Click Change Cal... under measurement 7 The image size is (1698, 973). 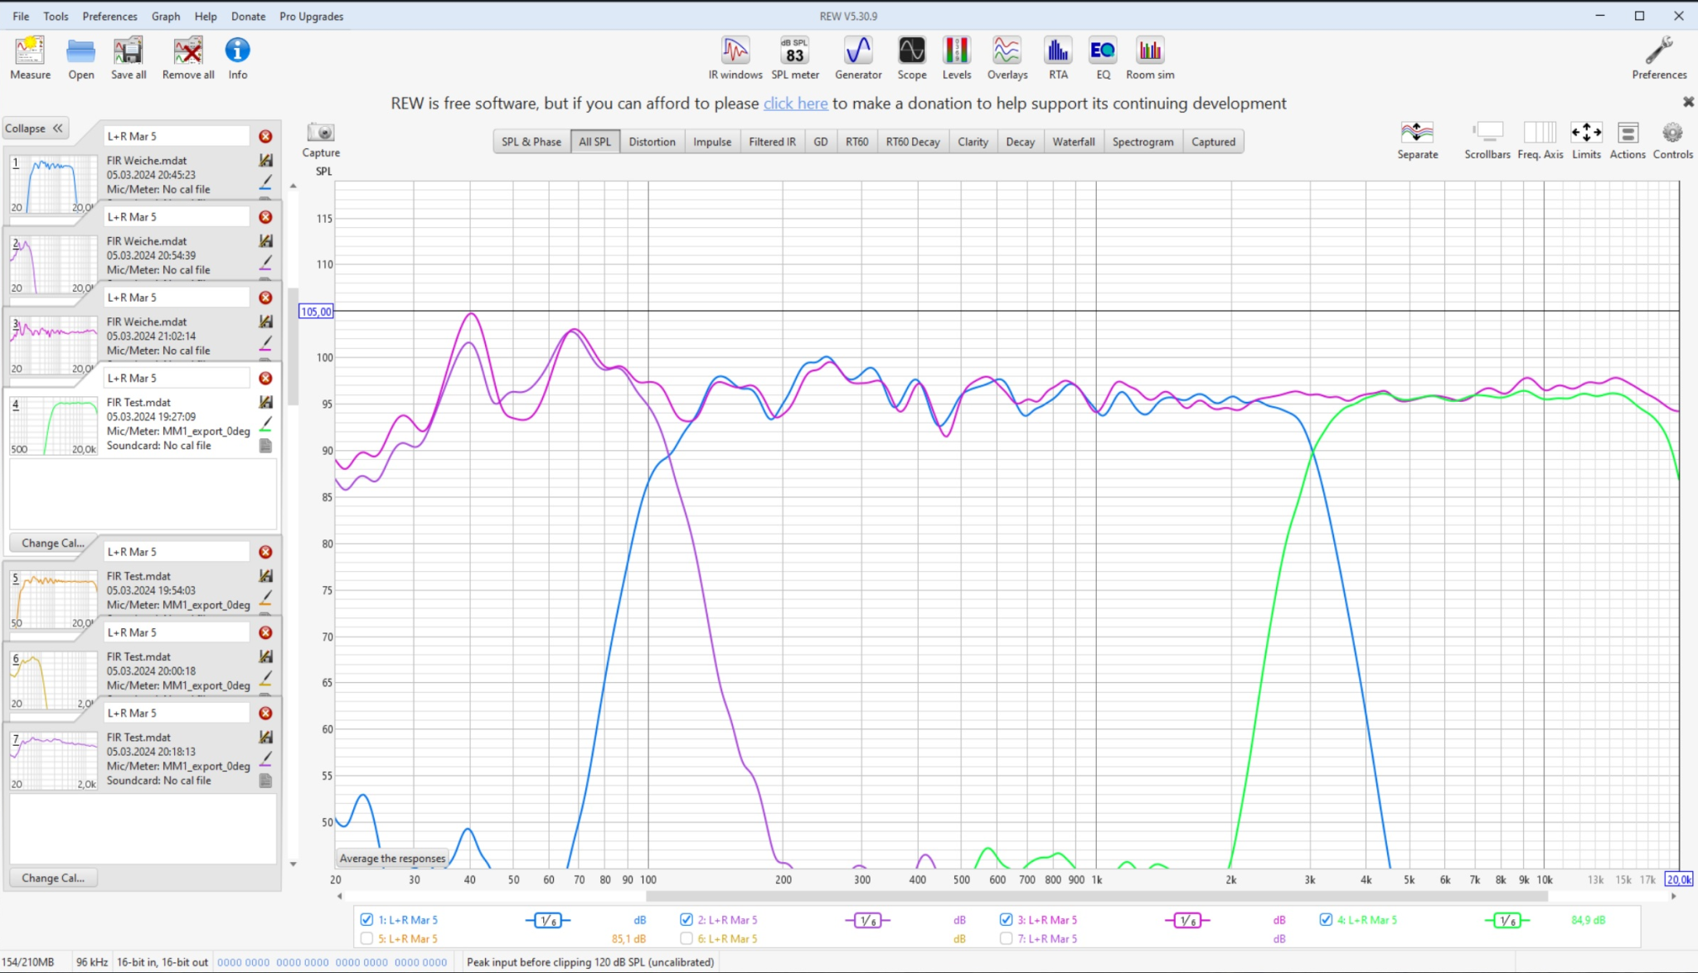53,878
